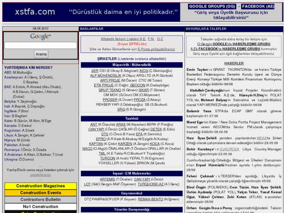Open TURQUOISE-AZ link
Screen dimensions: 284x213
pos(150,184)
